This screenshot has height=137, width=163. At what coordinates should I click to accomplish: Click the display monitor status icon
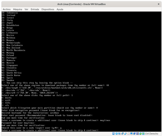pos(131,134)
